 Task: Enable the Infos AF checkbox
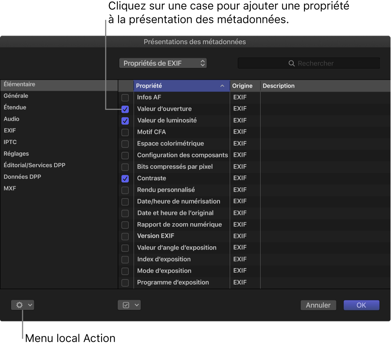pos(125,98)
